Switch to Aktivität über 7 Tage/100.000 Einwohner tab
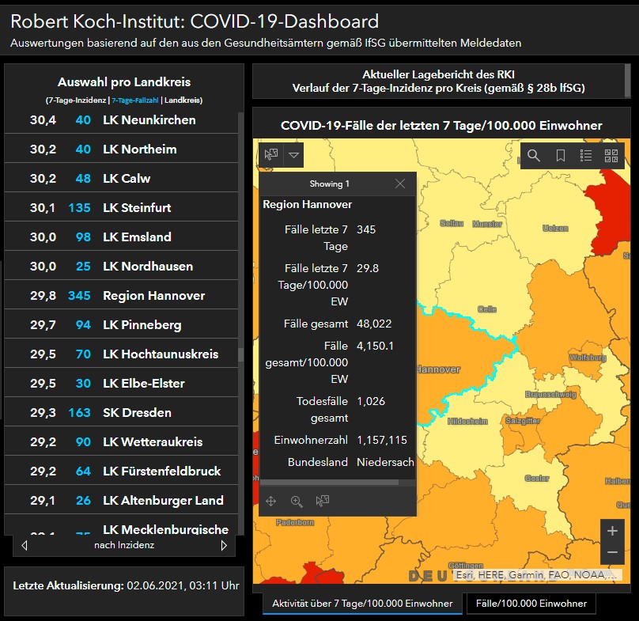 point(362,604)
